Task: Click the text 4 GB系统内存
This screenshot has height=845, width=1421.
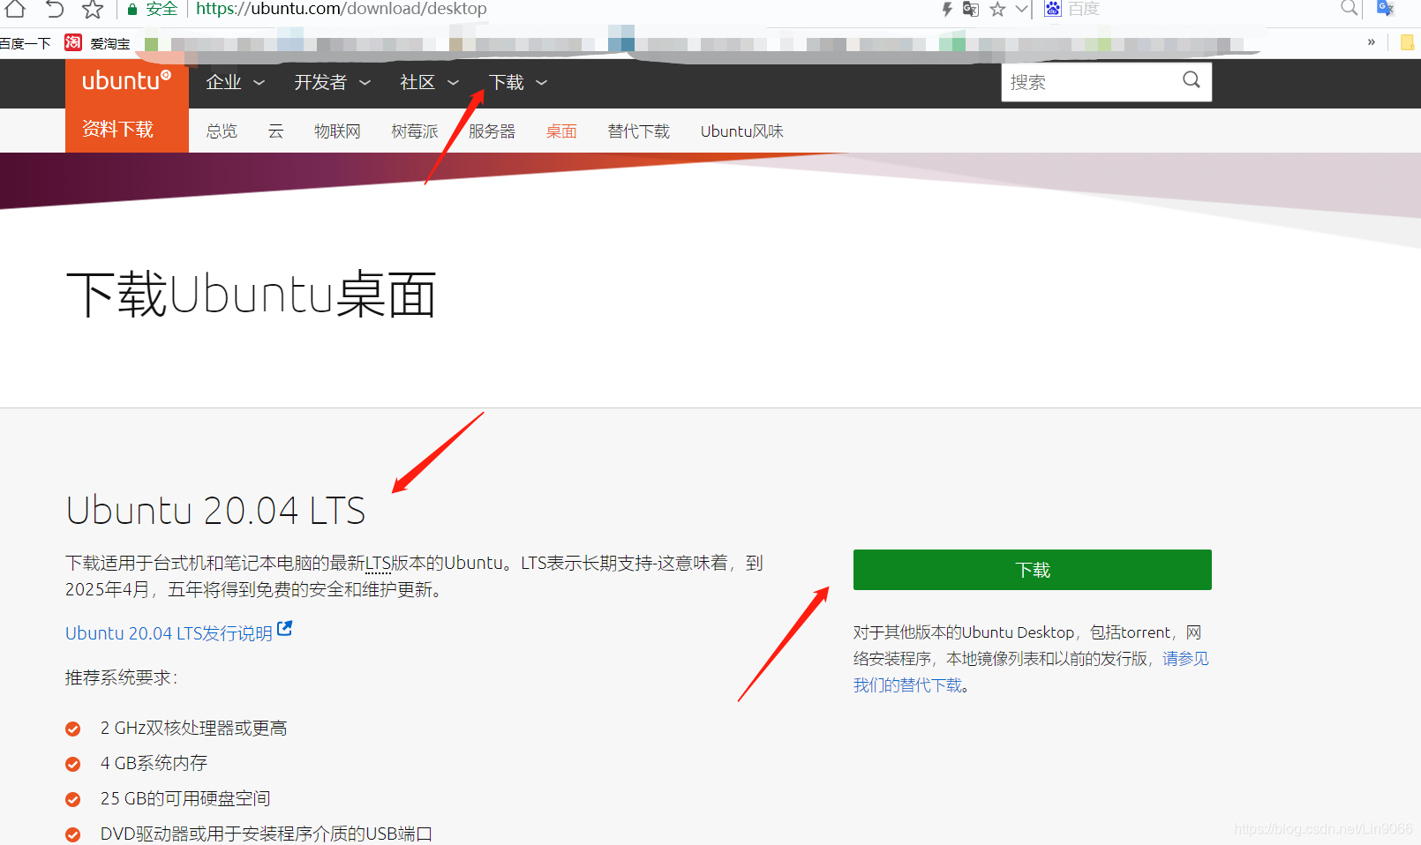Action: (154, 763)
